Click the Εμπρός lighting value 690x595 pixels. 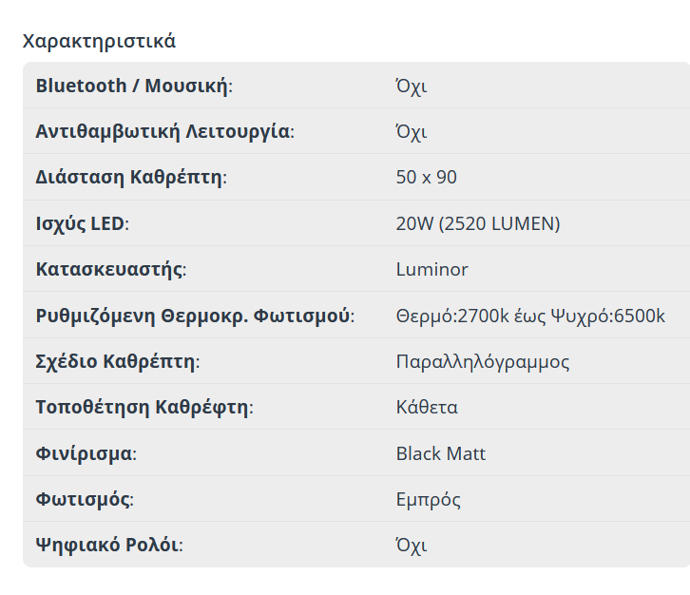(429, 499)
